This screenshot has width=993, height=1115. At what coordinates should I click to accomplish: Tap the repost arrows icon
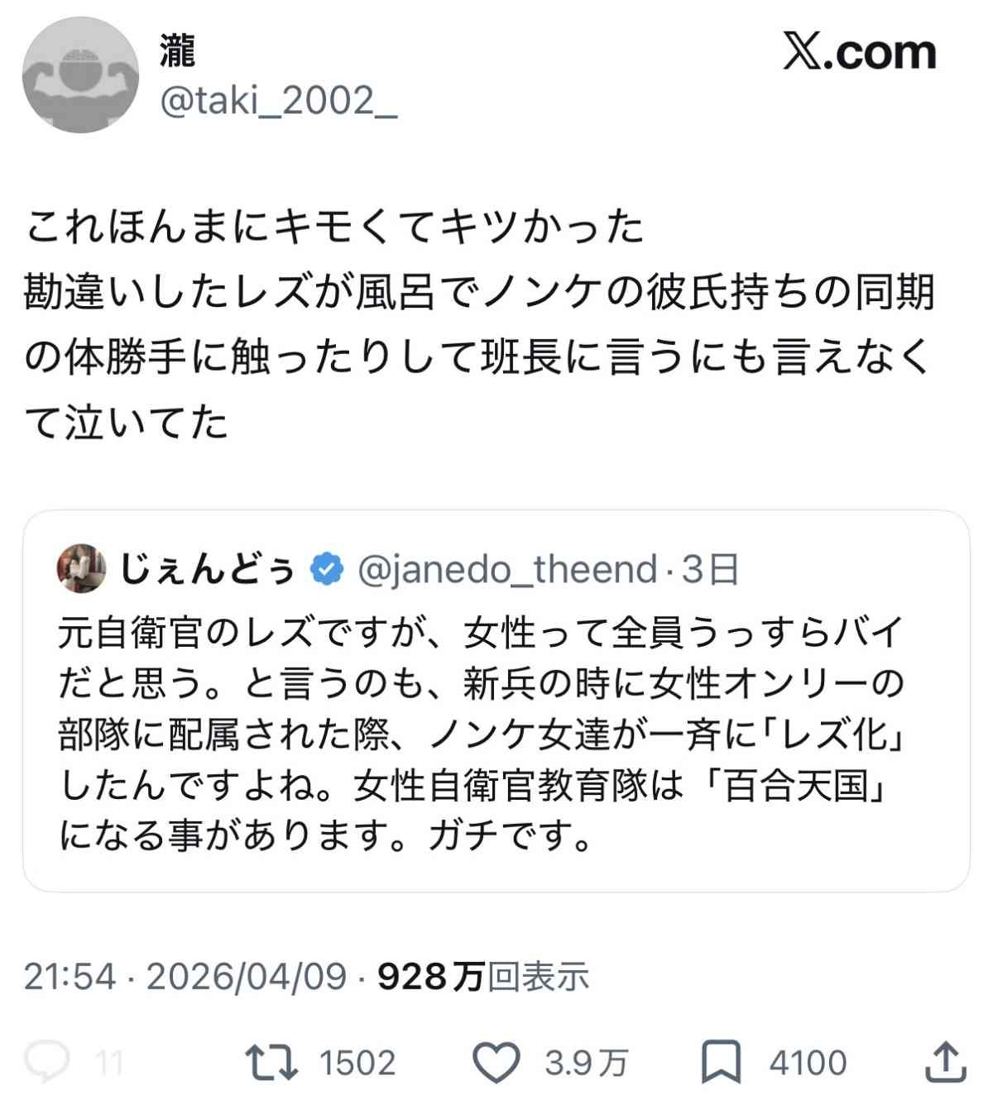coord(271,1062)
